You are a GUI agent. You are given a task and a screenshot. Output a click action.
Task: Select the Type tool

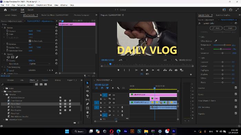click(87, 116)
